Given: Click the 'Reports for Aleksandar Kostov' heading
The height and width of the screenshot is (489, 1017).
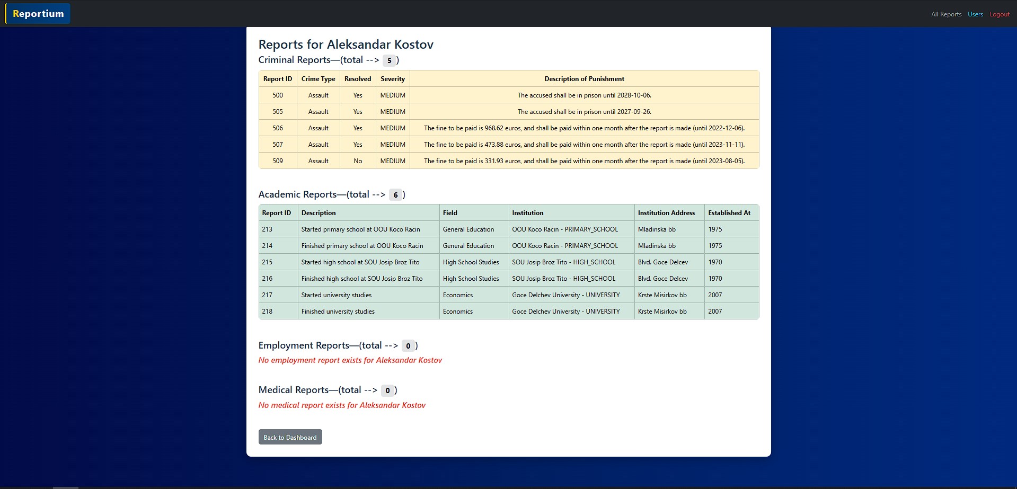Looking at the screenshot, I should (x=346, y=45).
